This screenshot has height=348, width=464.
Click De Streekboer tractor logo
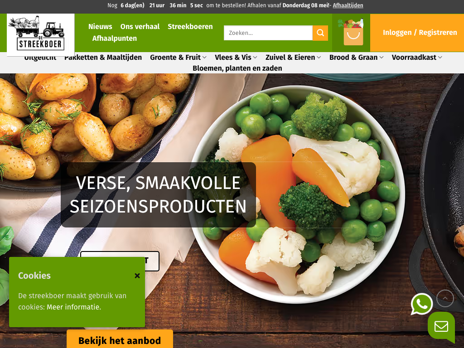[x=40, y=34]
